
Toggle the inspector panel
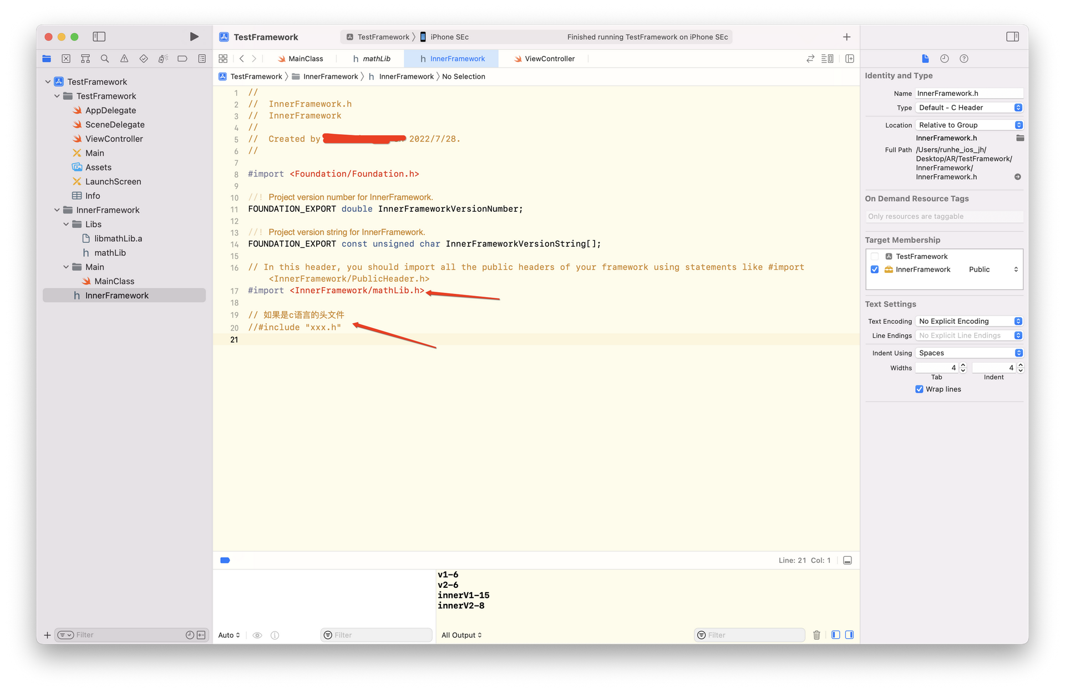tap(1012, 37)
